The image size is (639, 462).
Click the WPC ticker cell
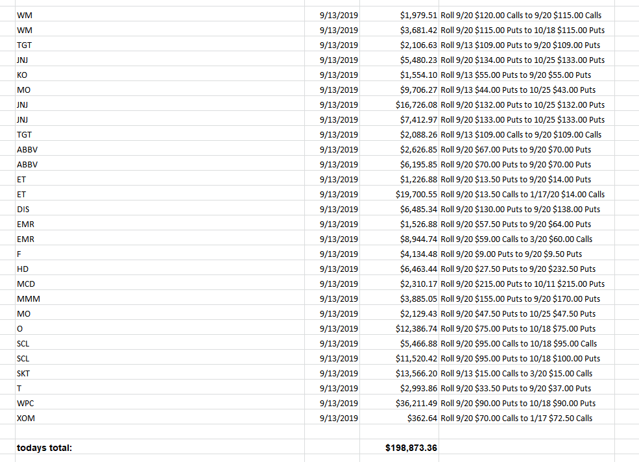click(x=160, y=403)
